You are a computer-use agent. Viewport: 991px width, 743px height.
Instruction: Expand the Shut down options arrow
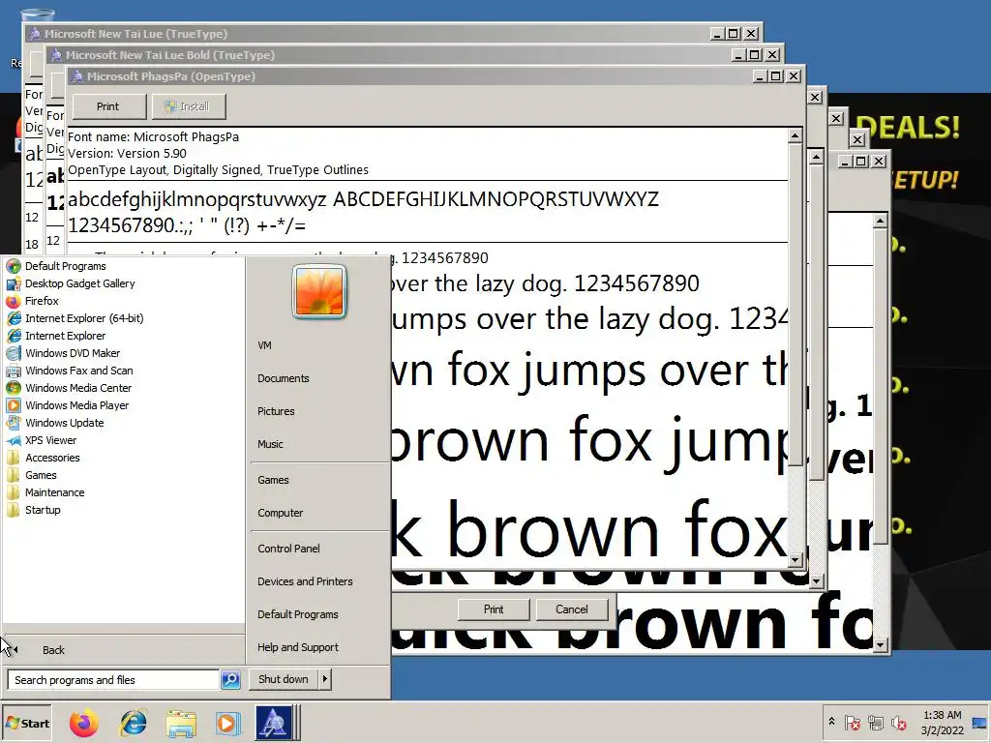click(325, 679)
